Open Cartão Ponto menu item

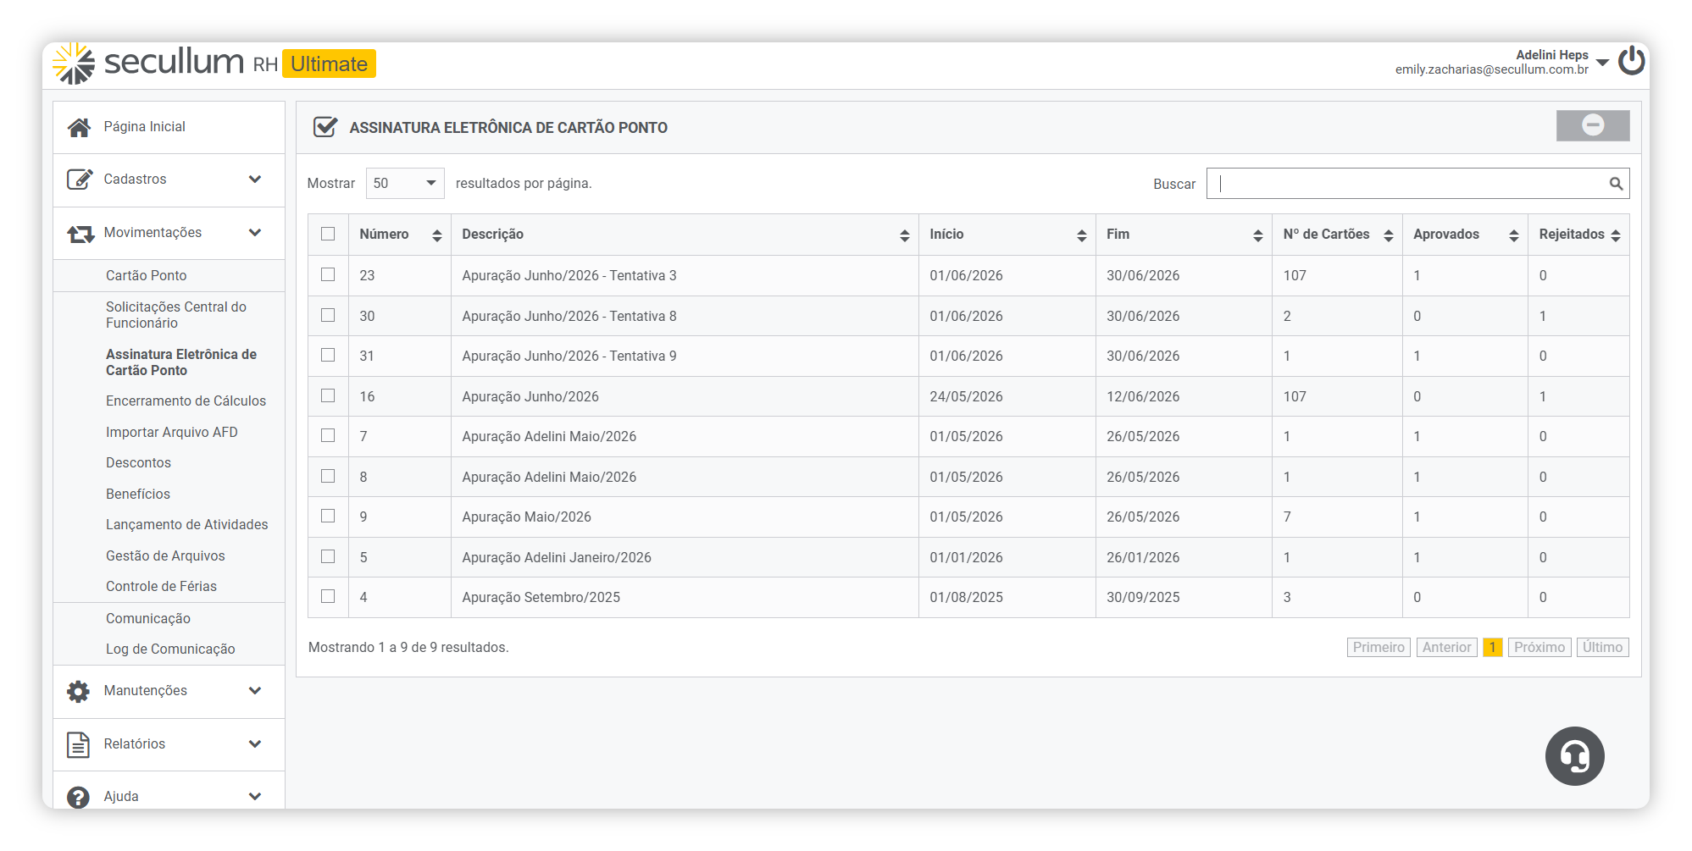pos(147,276)
